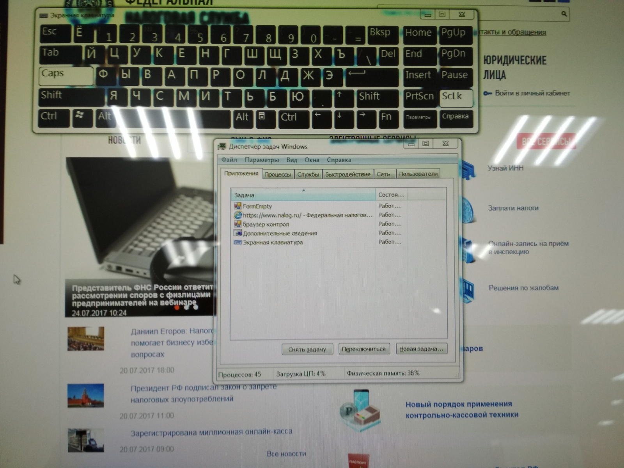Switch to the «Сеть» tab
This screenshot has width=624, height=468.
tap(384, 174)
